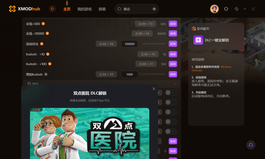Open the user avatar profile
265x159 pixels.
pos(214,9)
